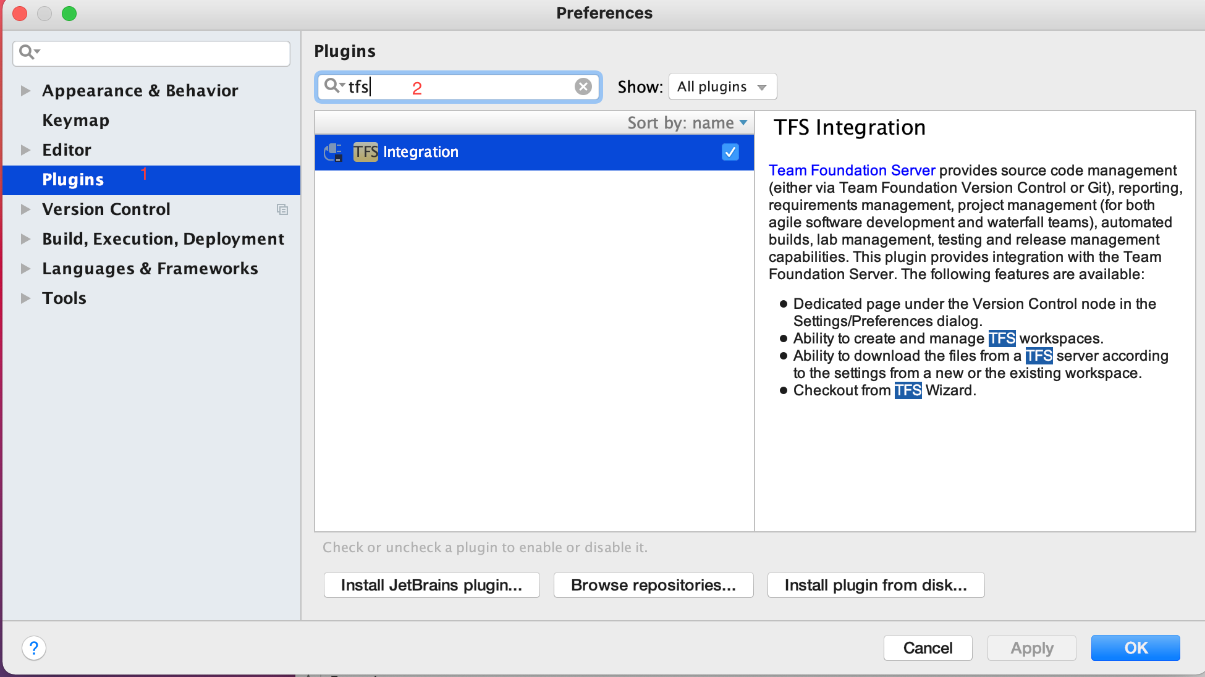
Task: Expand the Languages & Frameworks section
Action: pos(25,269)
